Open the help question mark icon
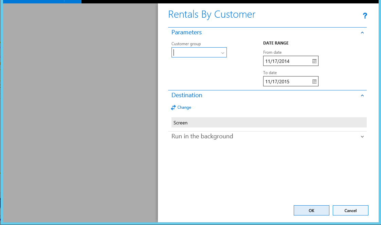This screenshot has height=225, width=381. click(x=365, y=16)
